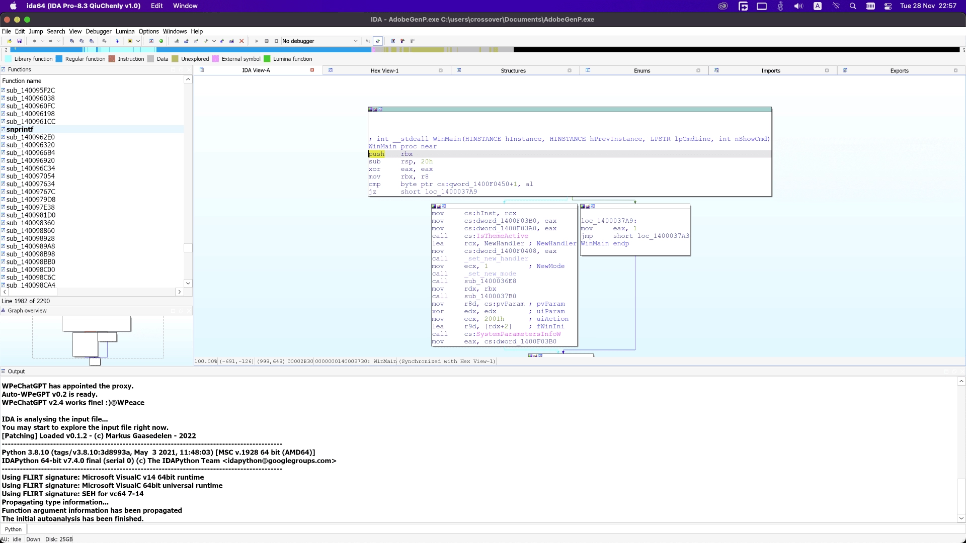Click the Lumina function legend color swatch

(267, 59)
